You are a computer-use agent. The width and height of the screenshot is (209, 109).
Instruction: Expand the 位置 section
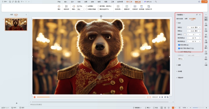coord(179,65)
